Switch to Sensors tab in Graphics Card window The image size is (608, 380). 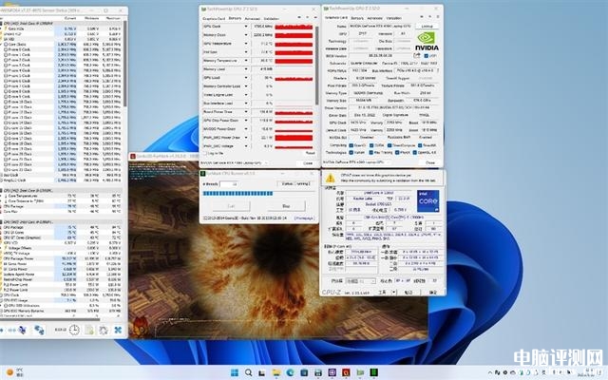(357, 18)
